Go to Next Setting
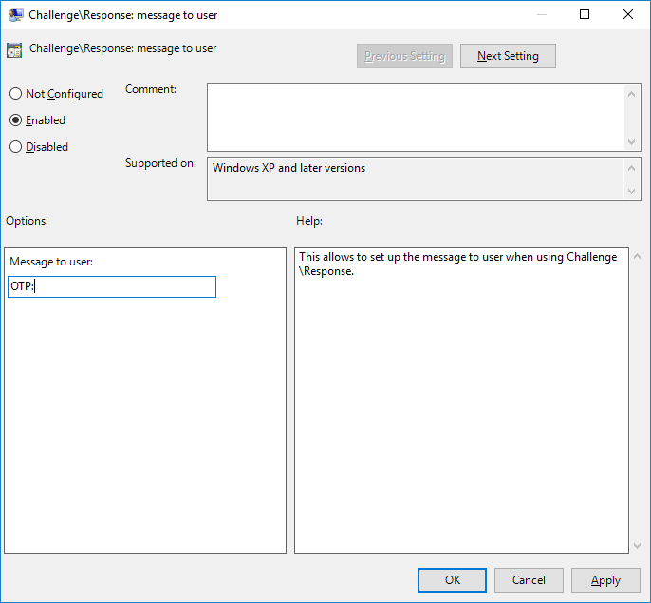Viewport: 651px width, 603px height. pyautogui.click(x=508, y=56)
